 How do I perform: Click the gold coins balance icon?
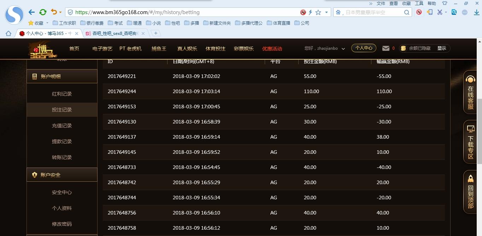click(403, 48)
